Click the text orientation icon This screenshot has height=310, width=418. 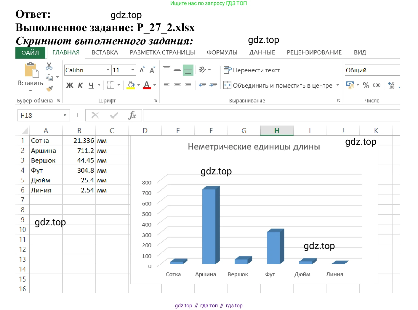pos(203,70)
